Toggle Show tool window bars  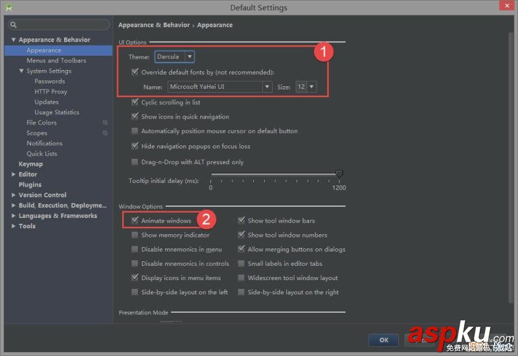pos(242,220)
